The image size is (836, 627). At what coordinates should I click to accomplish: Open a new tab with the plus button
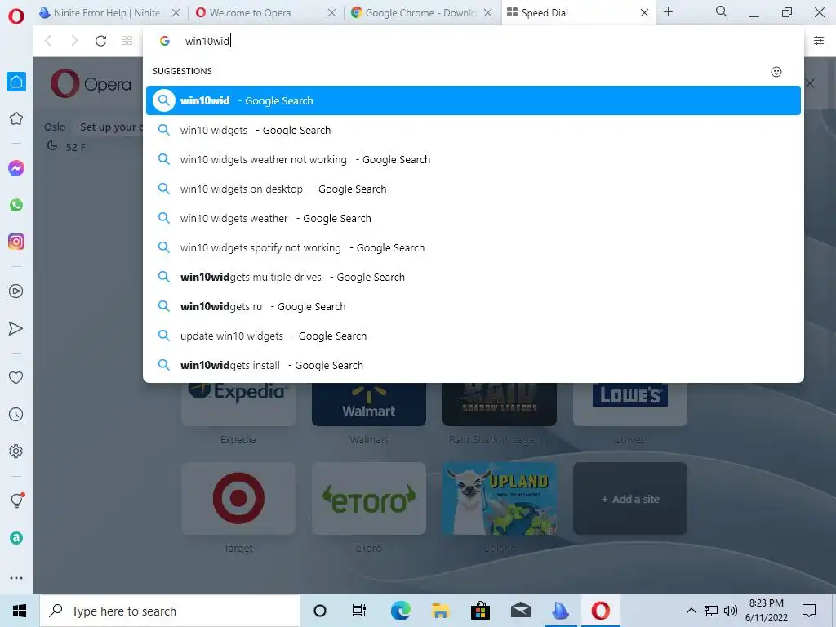[668, 12]
